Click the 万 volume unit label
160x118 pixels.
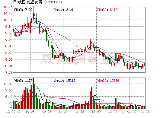[11, 107]
